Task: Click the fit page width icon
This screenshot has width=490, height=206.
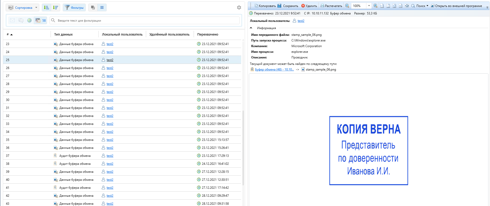Action: click(382, 6)
